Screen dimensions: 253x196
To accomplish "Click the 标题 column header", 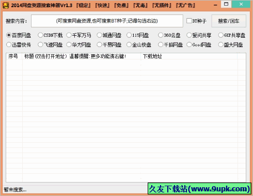I will tap(82, 56).
